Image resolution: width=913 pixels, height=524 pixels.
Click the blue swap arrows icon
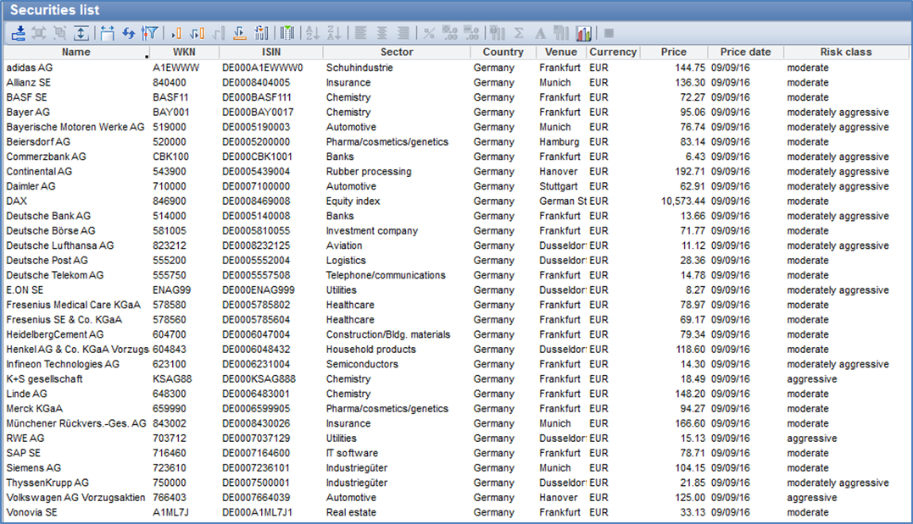click(x=129, y=33)
